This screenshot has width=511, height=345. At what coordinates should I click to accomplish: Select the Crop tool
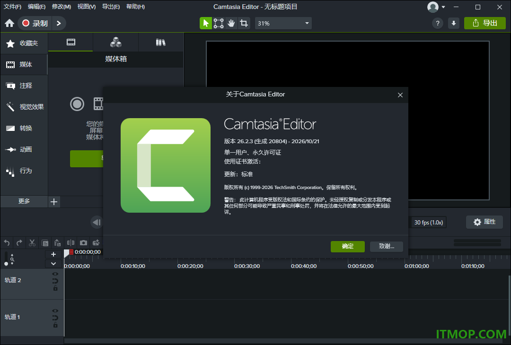coord(244,23)
